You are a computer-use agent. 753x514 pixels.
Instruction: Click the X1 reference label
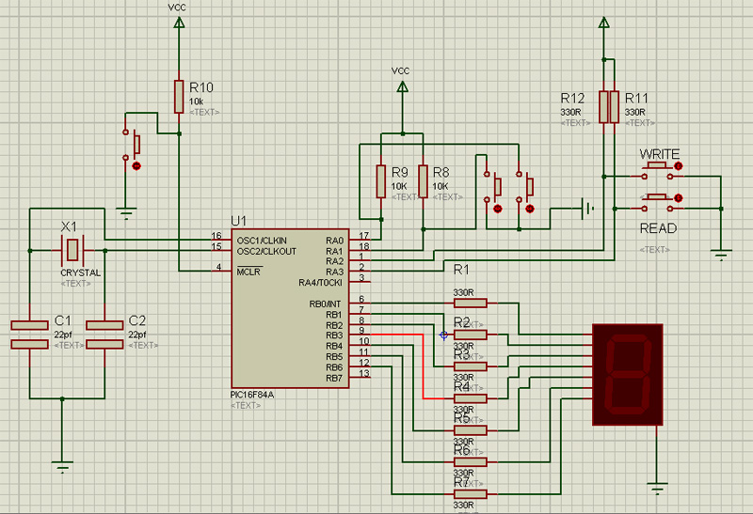[69, 226]
